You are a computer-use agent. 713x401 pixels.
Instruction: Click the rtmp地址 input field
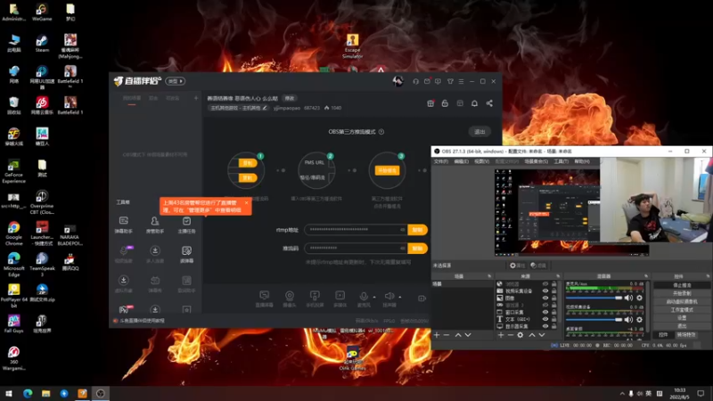point(356,230)
